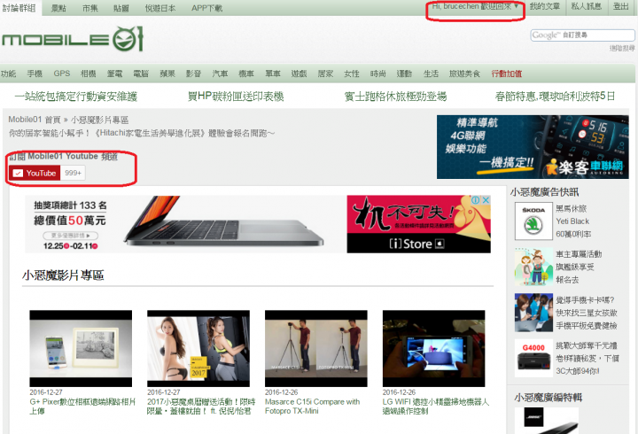Select 時尚 in the category bar

pyautogui.click(x=377, y=74)
